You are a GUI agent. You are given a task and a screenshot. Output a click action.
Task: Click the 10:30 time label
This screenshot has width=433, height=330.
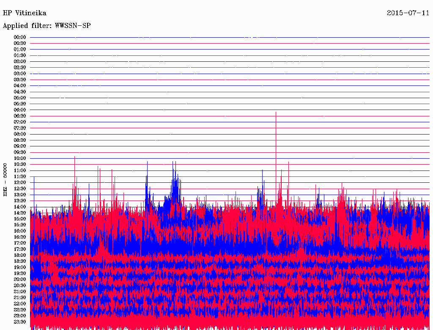coord(20,164)
